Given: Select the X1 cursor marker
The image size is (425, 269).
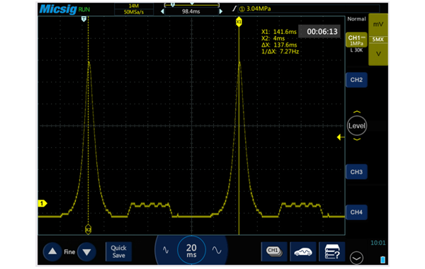Looking at the screenshot, I should [239, 22].
